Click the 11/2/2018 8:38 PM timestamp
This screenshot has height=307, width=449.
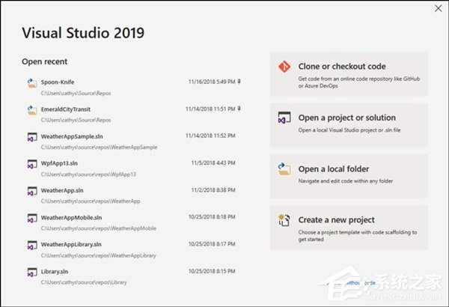(213, 190)
